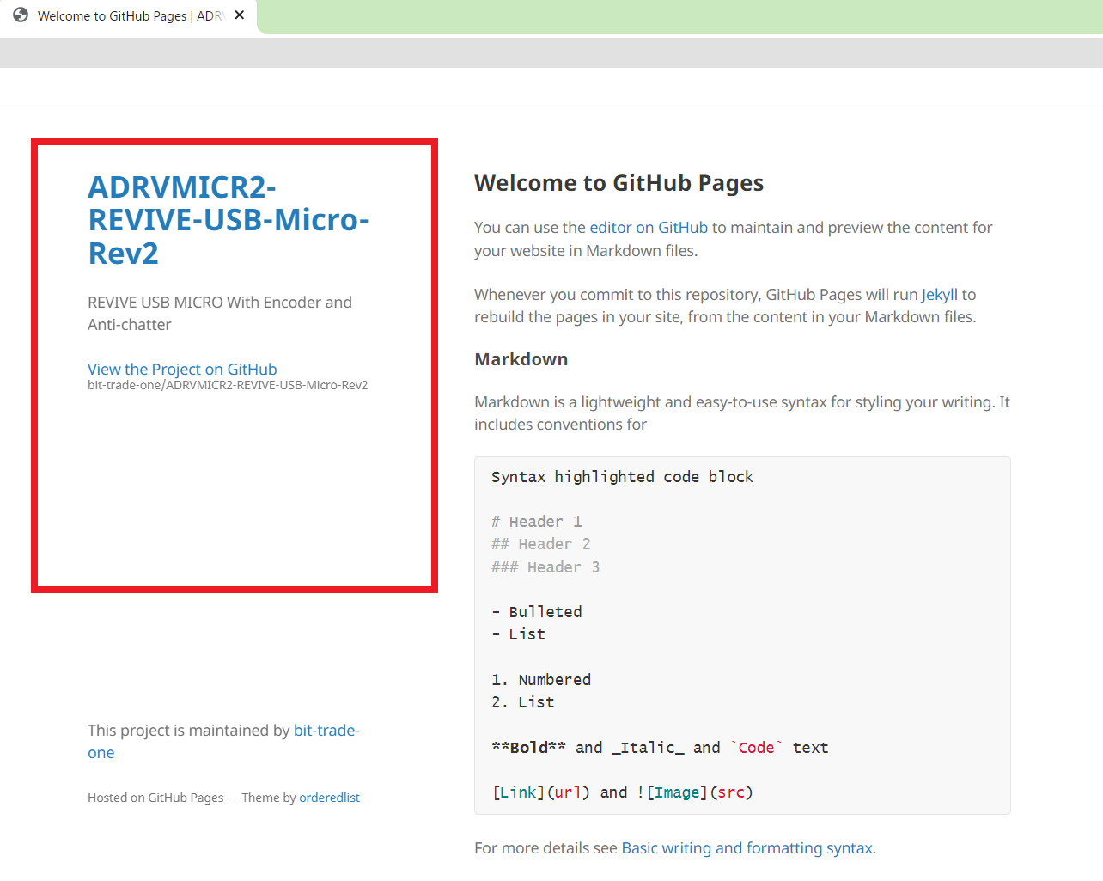Image resolution: width=1103 pixels, height=881 pixels.
Task: Click the **Bold** text in code block
Action: tap(528, 748)
